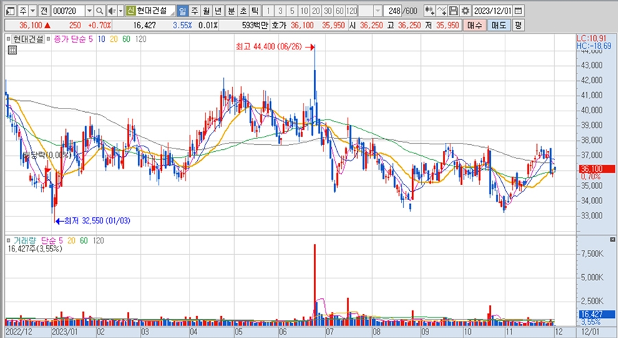Image resolution: width=618 pixels, height=338 pixels.
Task: Switch to the 년 yearly chart period
Action: [x=218, y=11]
